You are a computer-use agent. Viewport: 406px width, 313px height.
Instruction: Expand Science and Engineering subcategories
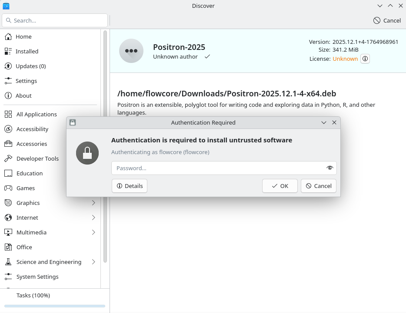click(93, 262)
